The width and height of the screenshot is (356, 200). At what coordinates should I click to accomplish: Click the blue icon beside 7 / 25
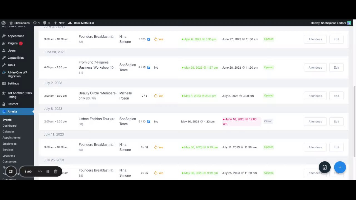coord(149,39)
